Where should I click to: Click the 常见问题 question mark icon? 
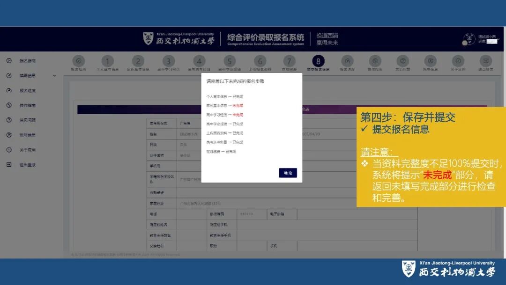[8, 119]
